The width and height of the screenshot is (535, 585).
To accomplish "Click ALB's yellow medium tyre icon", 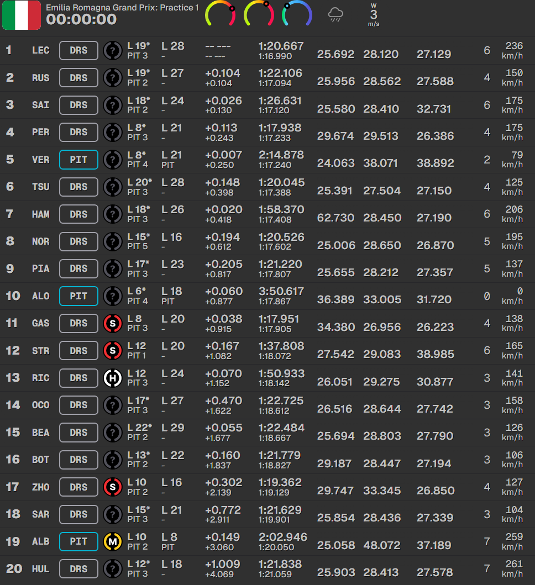I will [x=113, y=542].
